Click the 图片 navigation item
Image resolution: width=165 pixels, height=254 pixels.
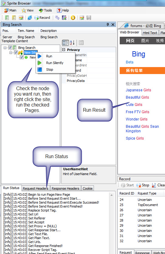145,41
